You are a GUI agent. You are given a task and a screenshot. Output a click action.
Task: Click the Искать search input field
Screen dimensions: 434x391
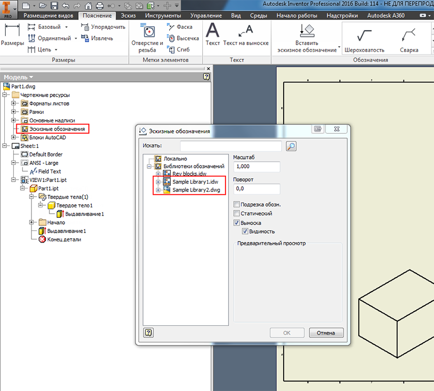[x=231, y=146]
